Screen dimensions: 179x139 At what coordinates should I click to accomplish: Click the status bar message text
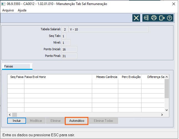(x=39, y=135)
